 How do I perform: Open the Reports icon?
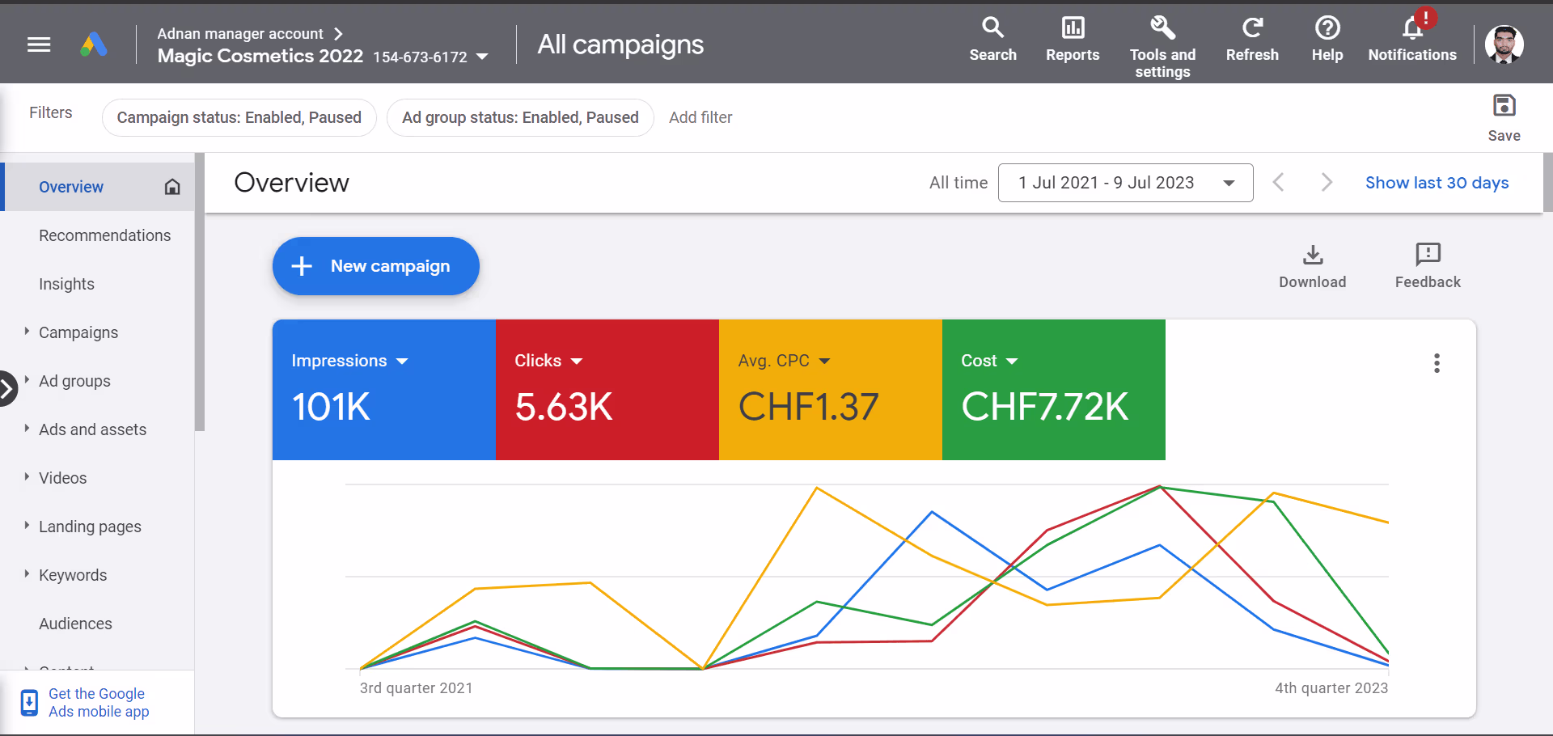tap(1073, 28)
